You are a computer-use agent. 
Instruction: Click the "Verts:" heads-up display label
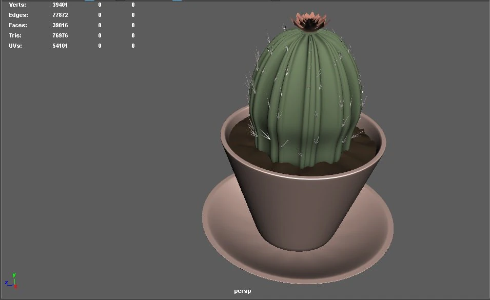point(17,5)
